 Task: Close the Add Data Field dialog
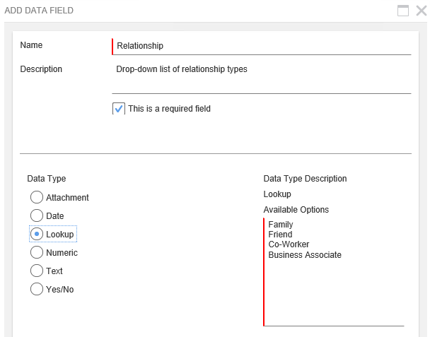[x=421, y=11]
